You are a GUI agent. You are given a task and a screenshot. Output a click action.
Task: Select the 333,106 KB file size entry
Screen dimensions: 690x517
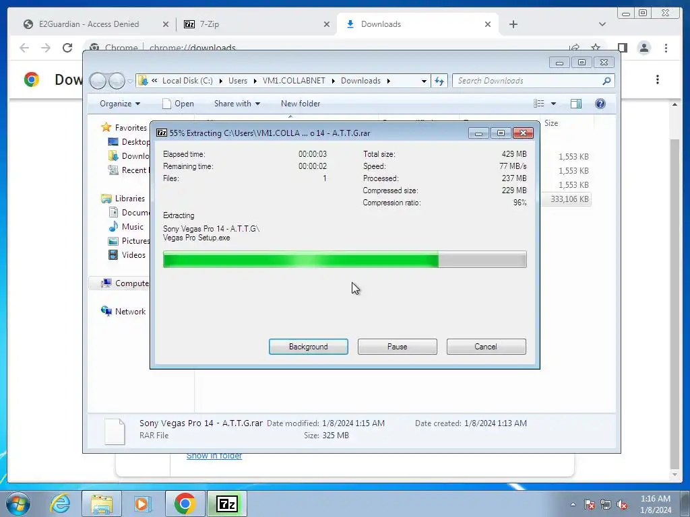[569, 199]
